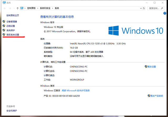Open 阅读 Microsoft 软件许可条款 link

pos(76,90)
